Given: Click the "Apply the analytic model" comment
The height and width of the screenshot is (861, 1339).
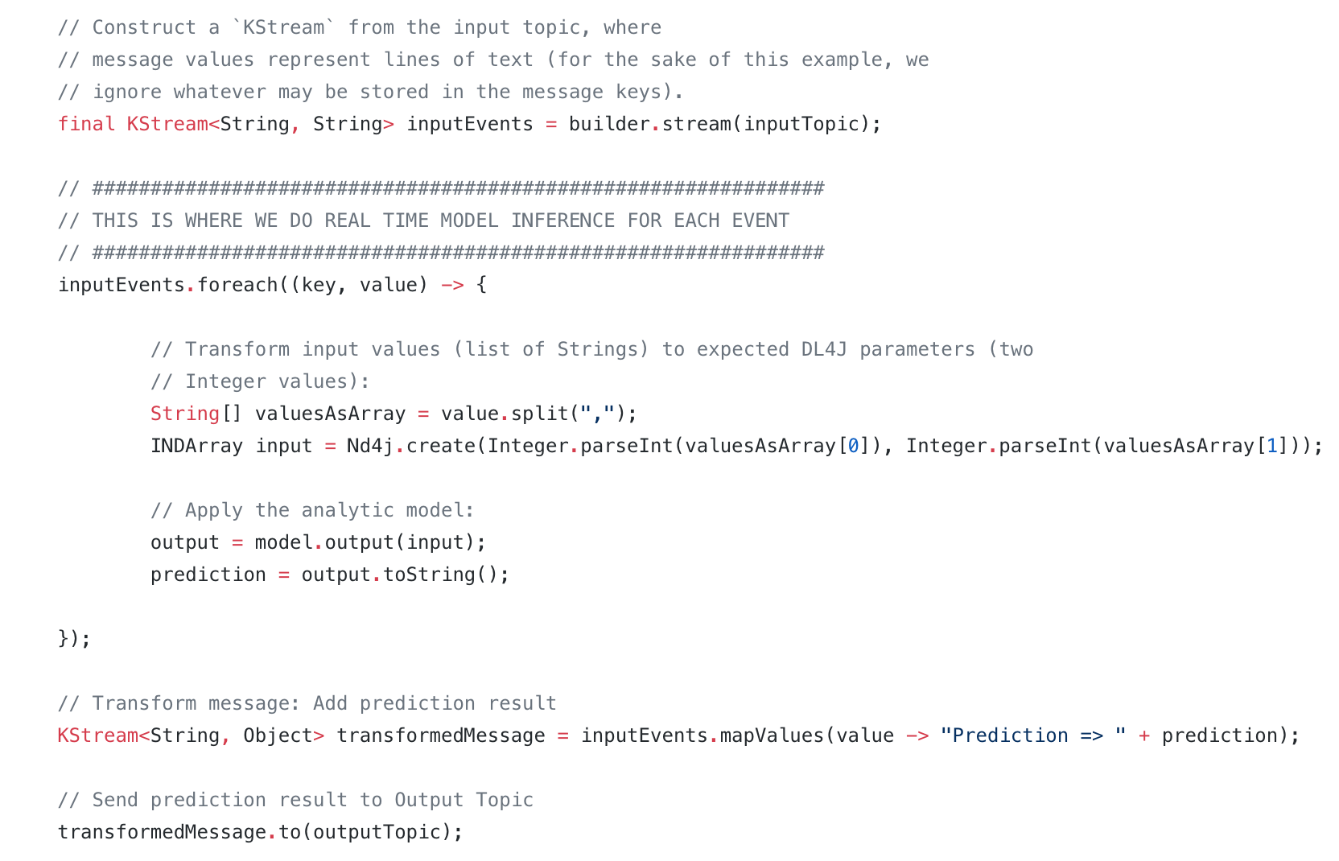Looking at the screenshot, I should click(312, 510).
